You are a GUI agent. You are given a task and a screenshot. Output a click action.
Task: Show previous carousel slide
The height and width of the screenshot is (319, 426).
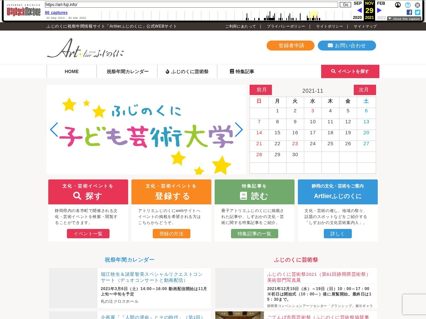tap(54, 130)
